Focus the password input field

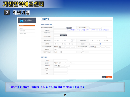pos(60,30)
